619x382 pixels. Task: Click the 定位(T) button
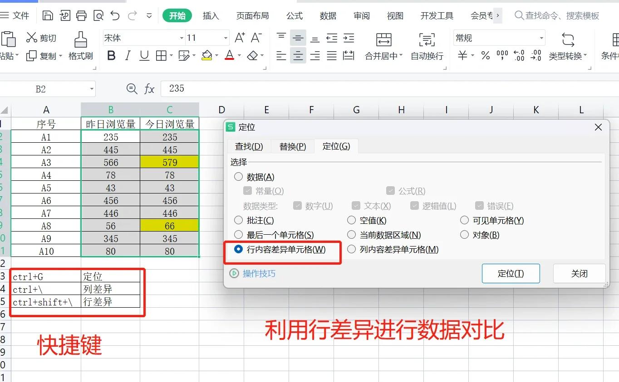(x=511, y=273)
